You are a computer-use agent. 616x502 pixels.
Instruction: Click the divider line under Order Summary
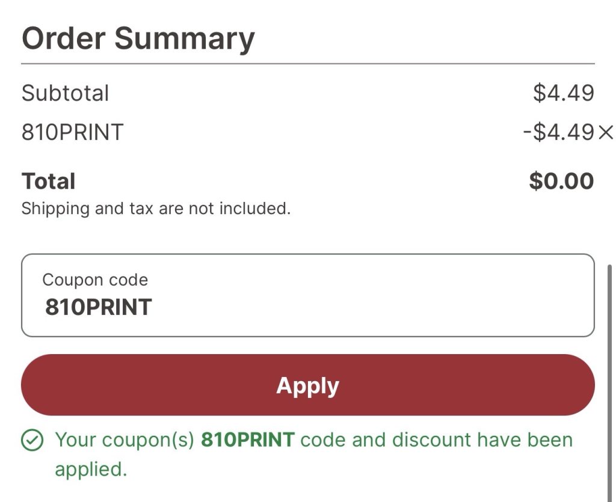coord(307,64)
